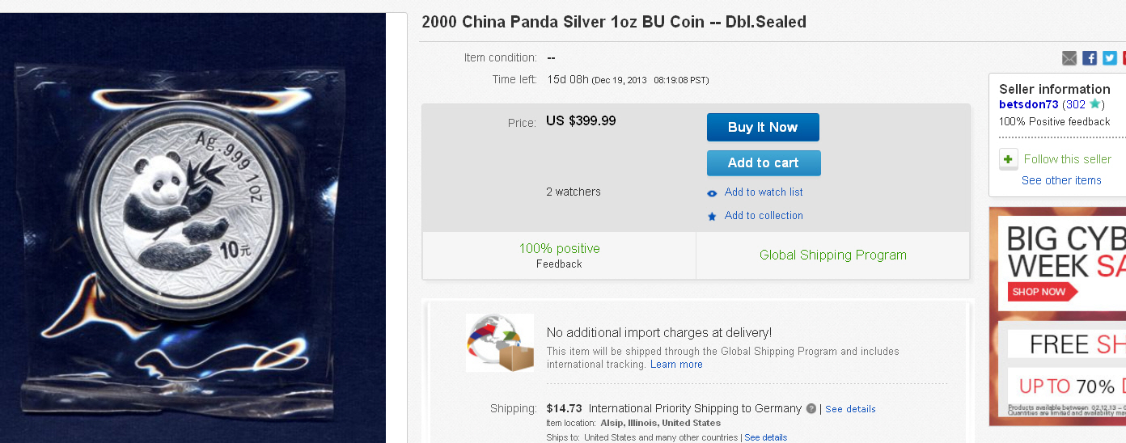Click the eye icon beside Add to watch list

coord(712,193)
